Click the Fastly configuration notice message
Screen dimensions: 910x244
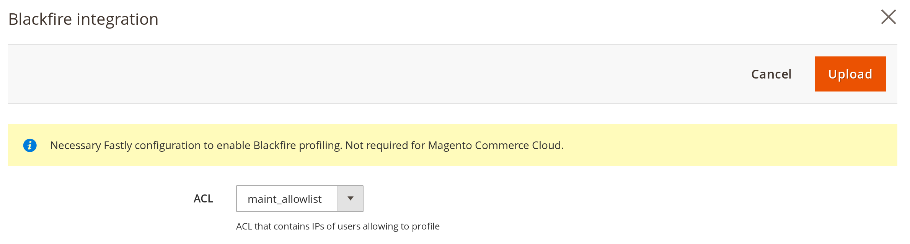[306, 145]
